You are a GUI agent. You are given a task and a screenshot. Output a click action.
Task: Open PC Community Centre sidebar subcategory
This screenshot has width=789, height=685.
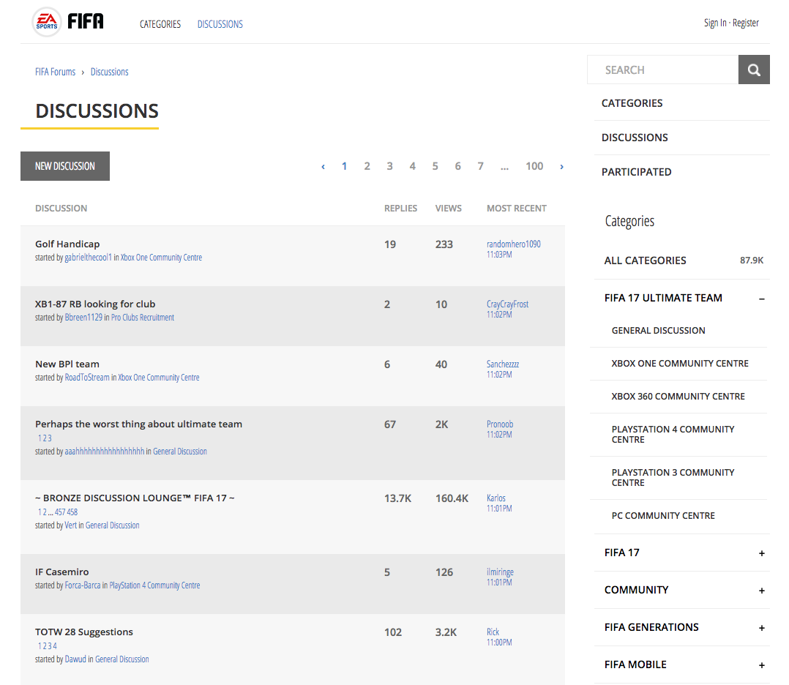663,516
